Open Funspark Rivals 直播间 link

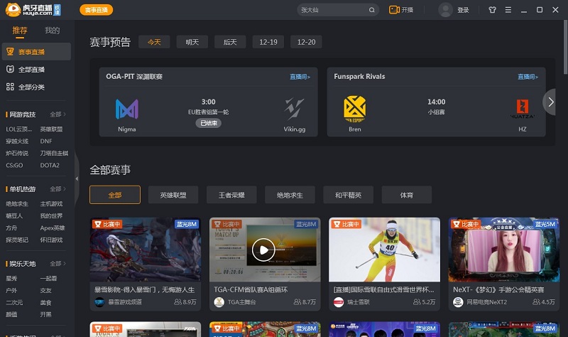pyautogui.click(x=528, y=77)
